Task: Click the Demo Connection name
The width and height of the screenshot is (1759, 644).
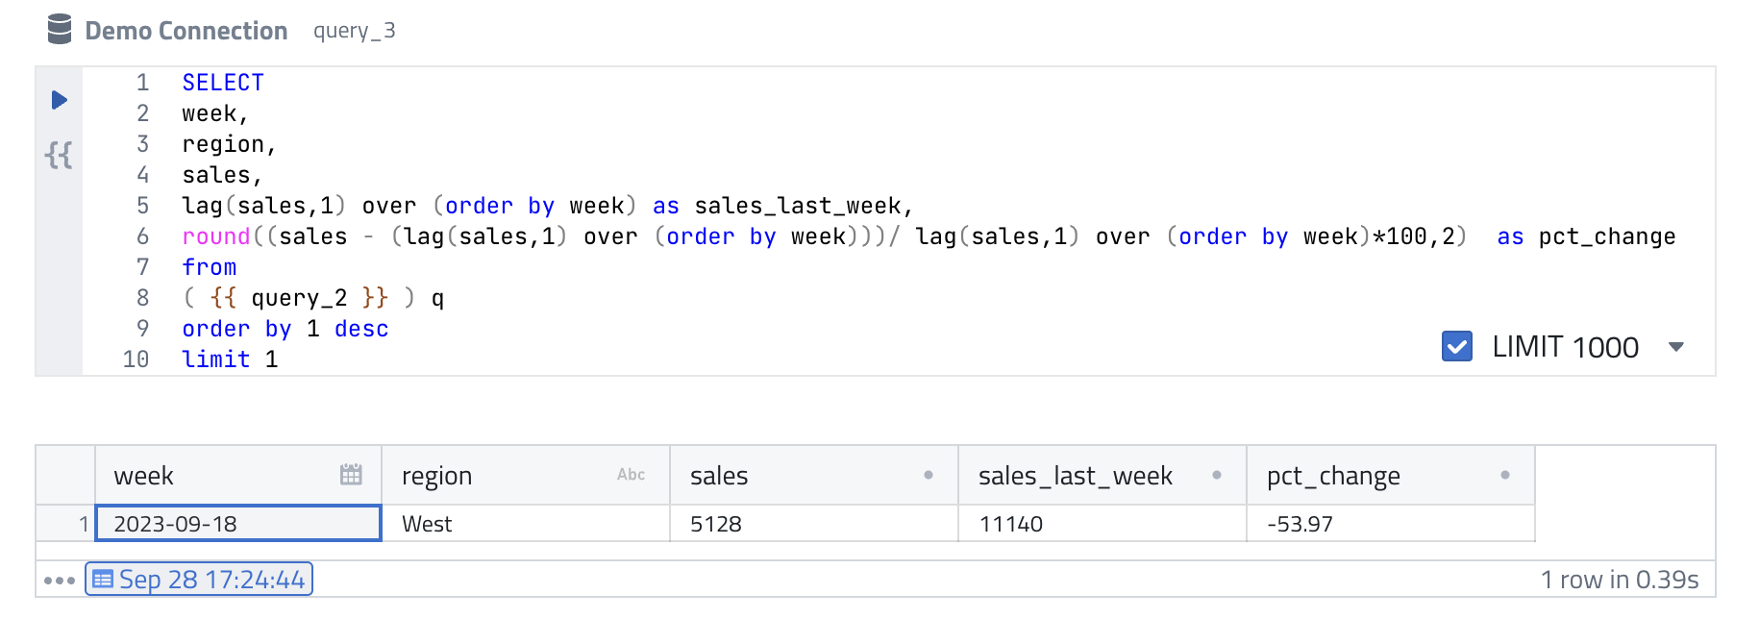Action: (x=186, y=31)
